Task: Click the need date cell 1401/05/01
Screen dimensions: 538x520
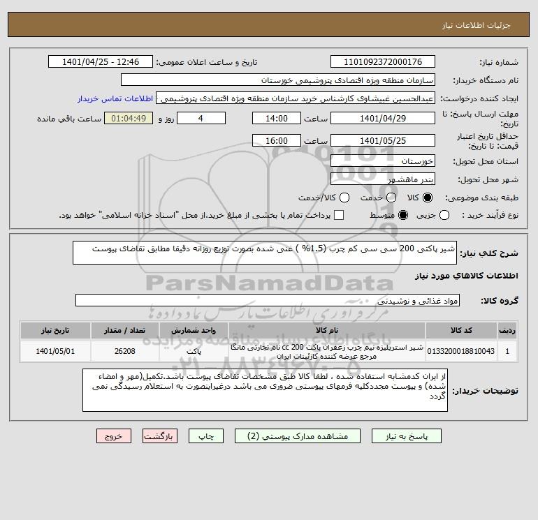Action: point(55,351)
